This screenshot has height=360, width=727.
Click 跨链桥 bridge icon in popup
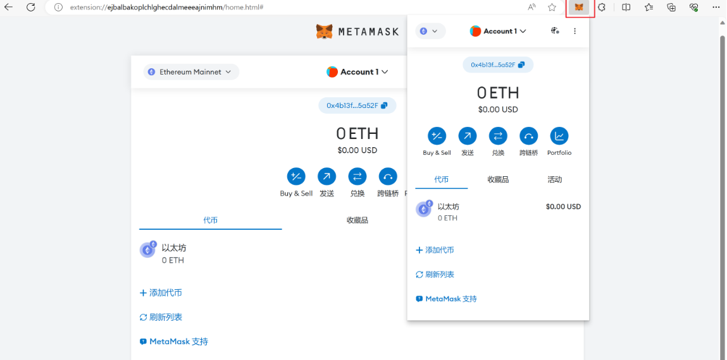pos(528,136)
